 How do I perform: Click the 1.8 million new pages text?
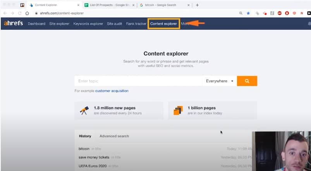pyautogui.click(x=115, y=108)
